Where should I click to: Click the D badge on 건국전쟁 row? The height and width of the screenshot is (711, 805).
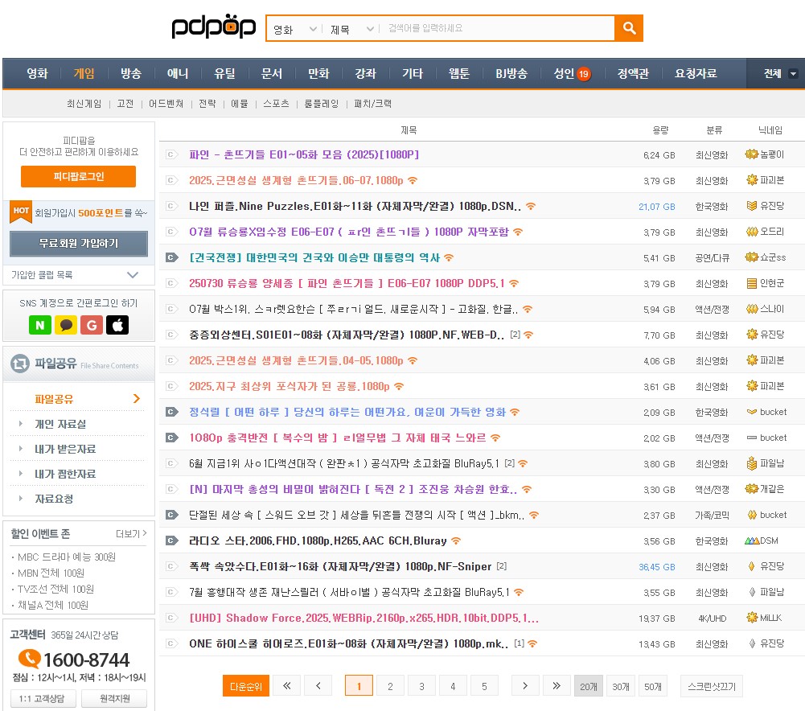point(170,257)
